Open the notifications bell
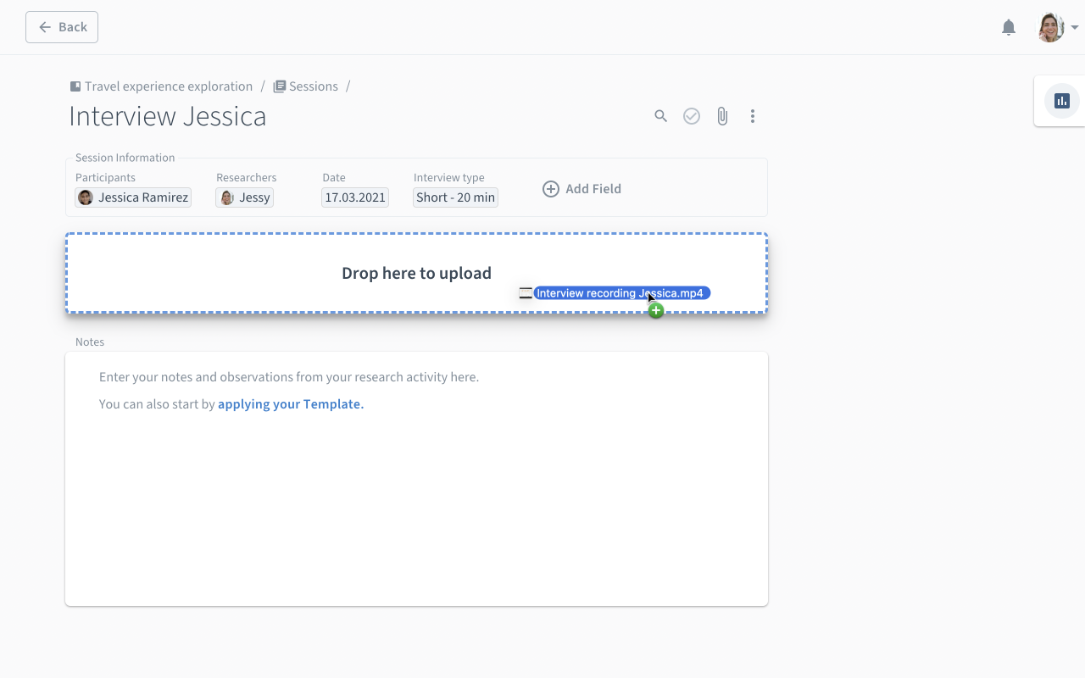Image resolution: width=1085 pixels, height=678 pixels. 1009,27
